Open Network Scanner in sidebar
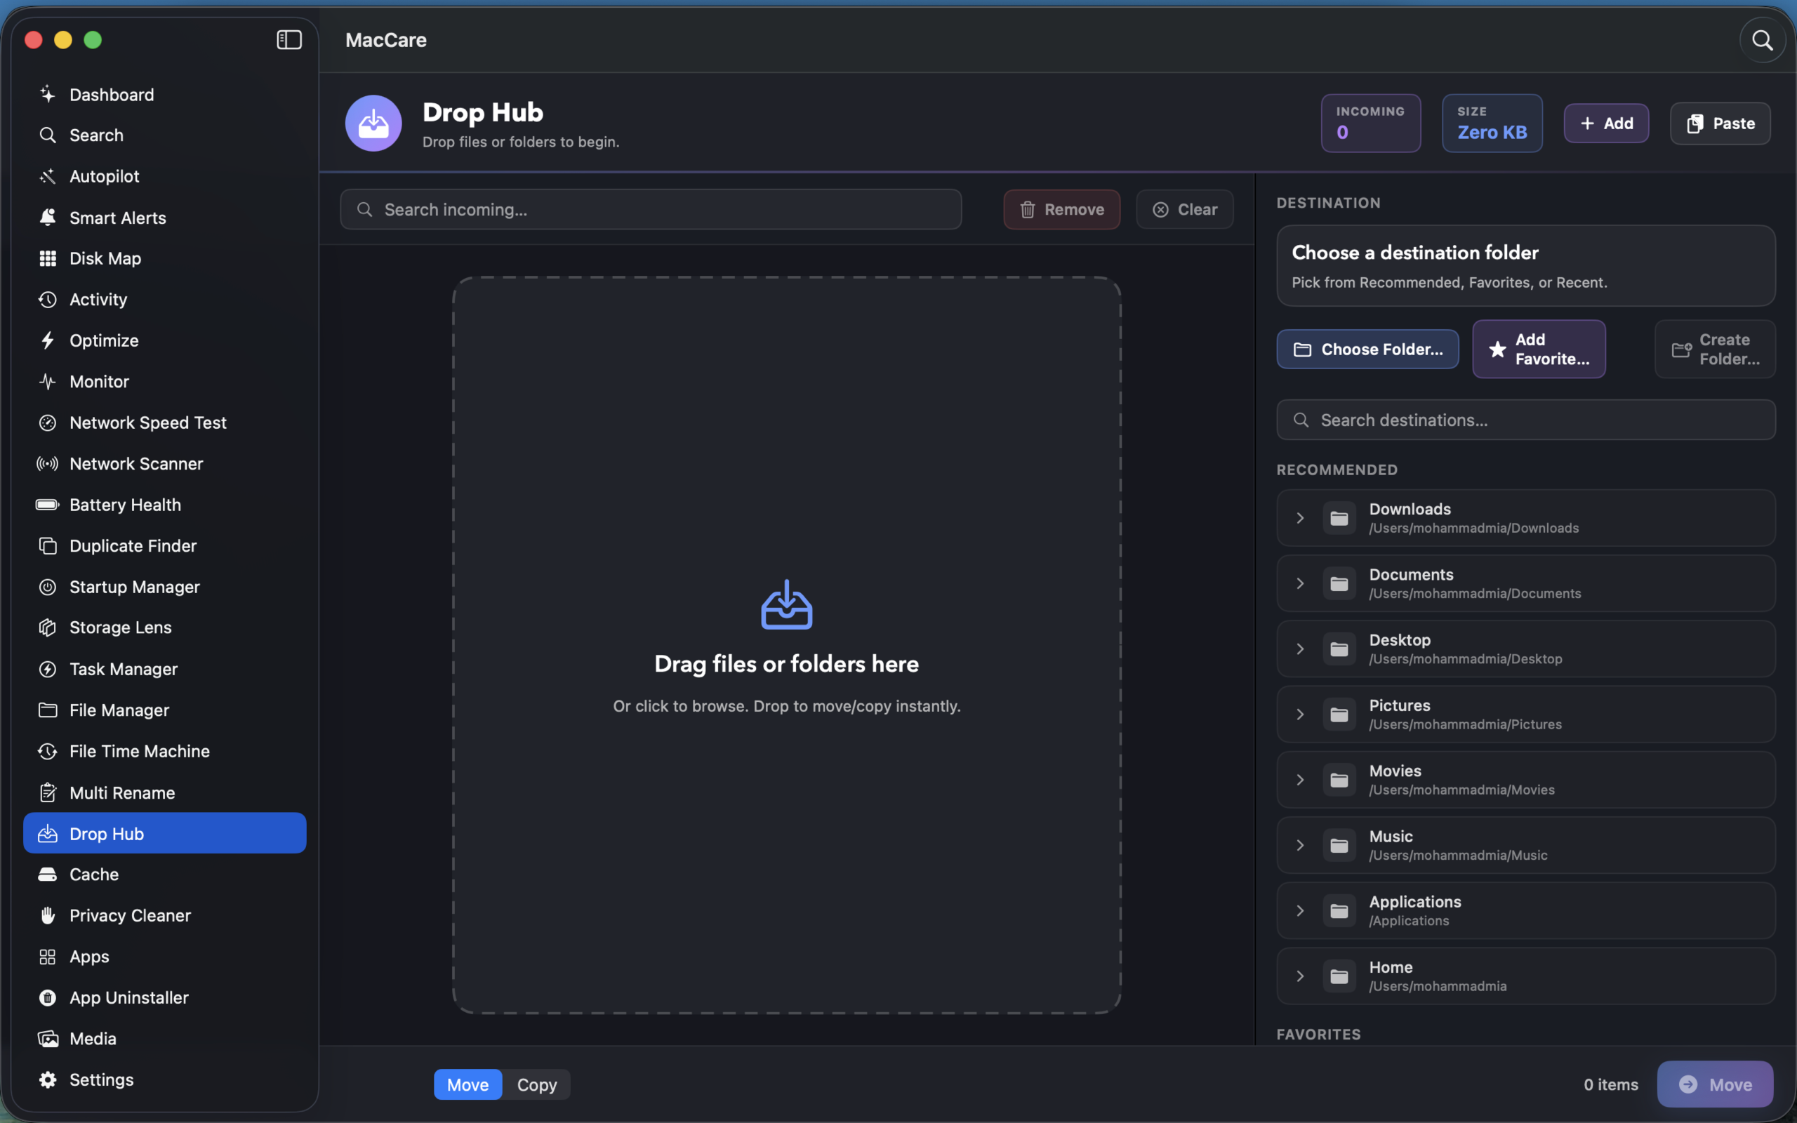The image size is (1797, 1123). (165, 464)
